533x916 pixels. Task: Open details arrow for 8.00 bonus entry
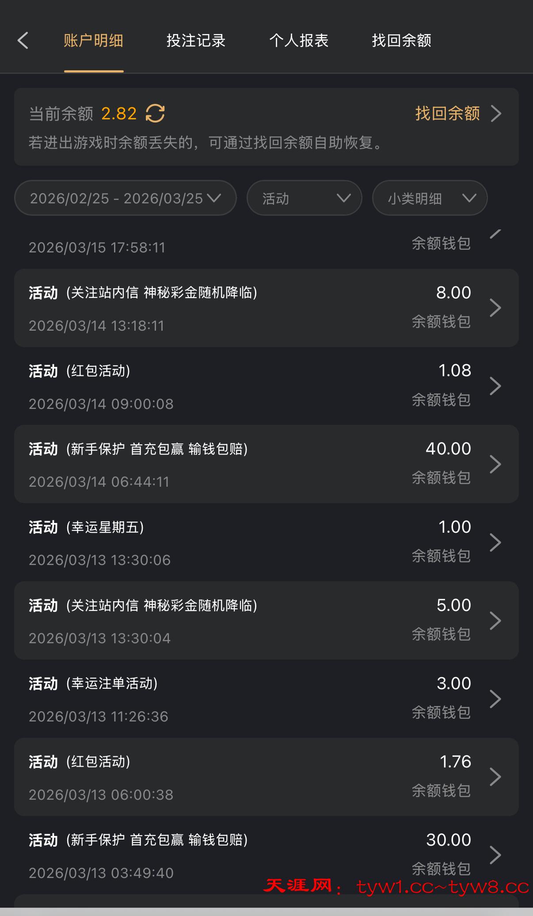click(x=495, y=308)
